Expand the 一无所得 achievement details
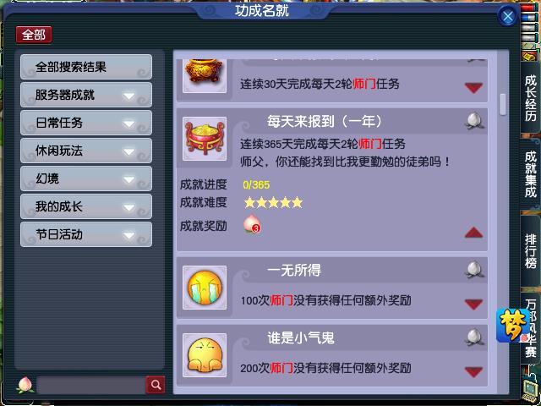Image resolution: width=541 pixels, height=406 pixels. pyautogui.click(x=473, y=304)
